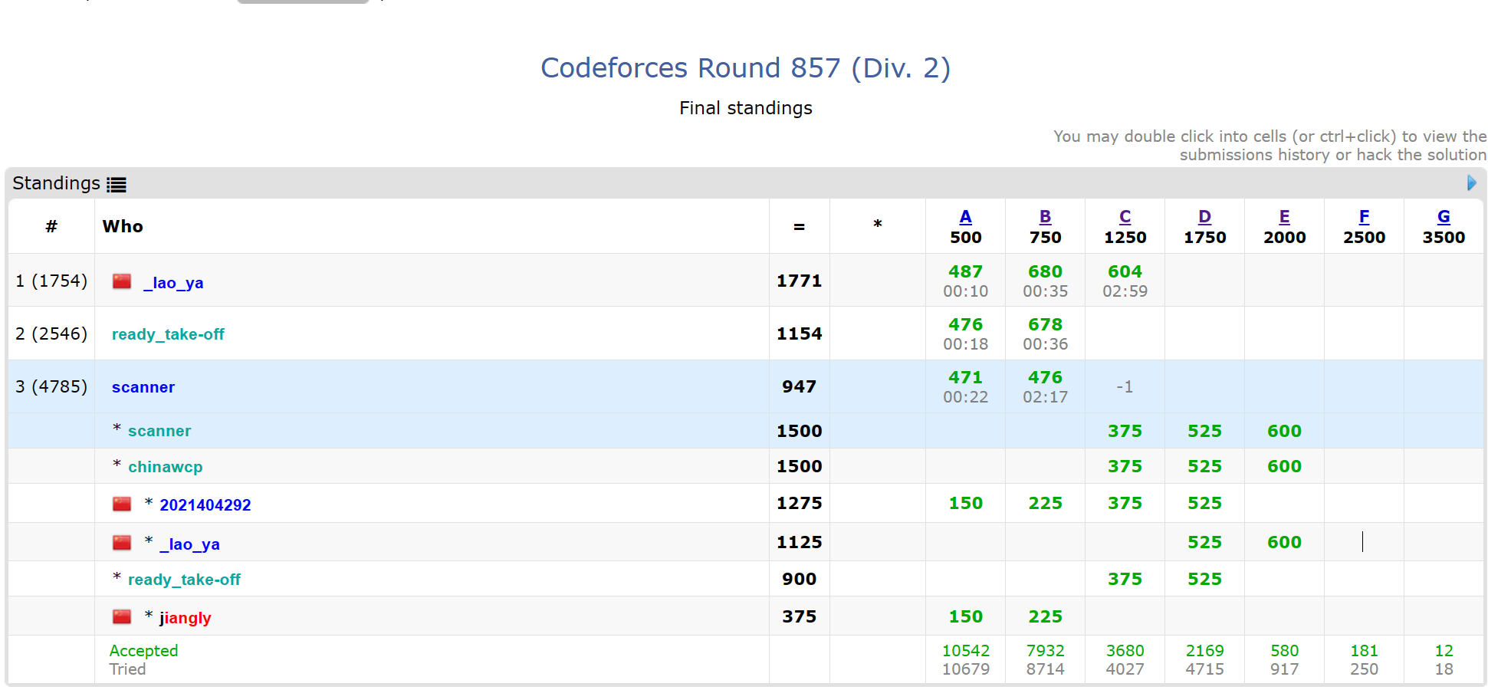
Task: Open problem G in the table header
Action: click(1444, 217)
